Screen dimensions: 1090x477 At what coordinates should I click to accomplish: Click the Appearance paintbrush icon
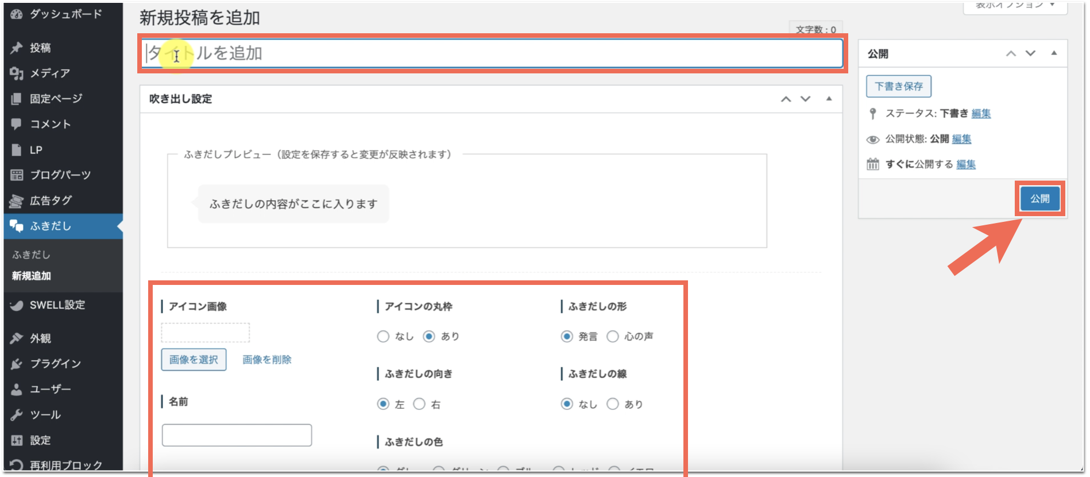coord(16,338)
